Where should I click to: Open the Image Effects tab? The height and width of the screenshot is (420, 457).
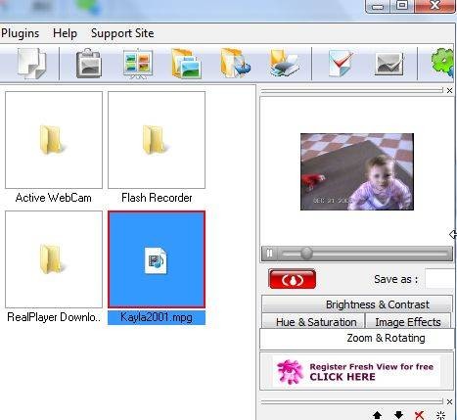(408, 322)
